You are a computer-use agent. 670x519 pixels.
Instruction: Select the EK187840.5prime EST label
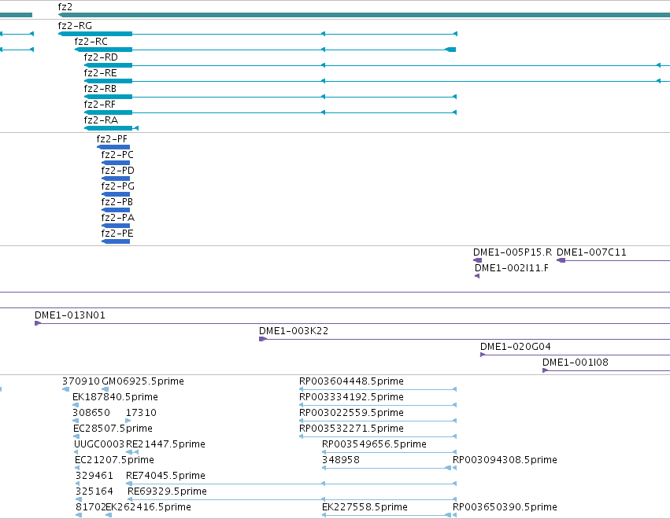click(116, 397)
